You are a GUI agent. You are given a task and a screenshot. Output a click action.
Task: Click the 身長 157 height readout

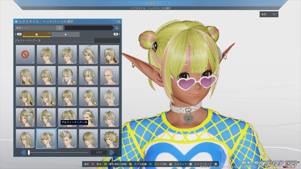(x=269, y=14)
